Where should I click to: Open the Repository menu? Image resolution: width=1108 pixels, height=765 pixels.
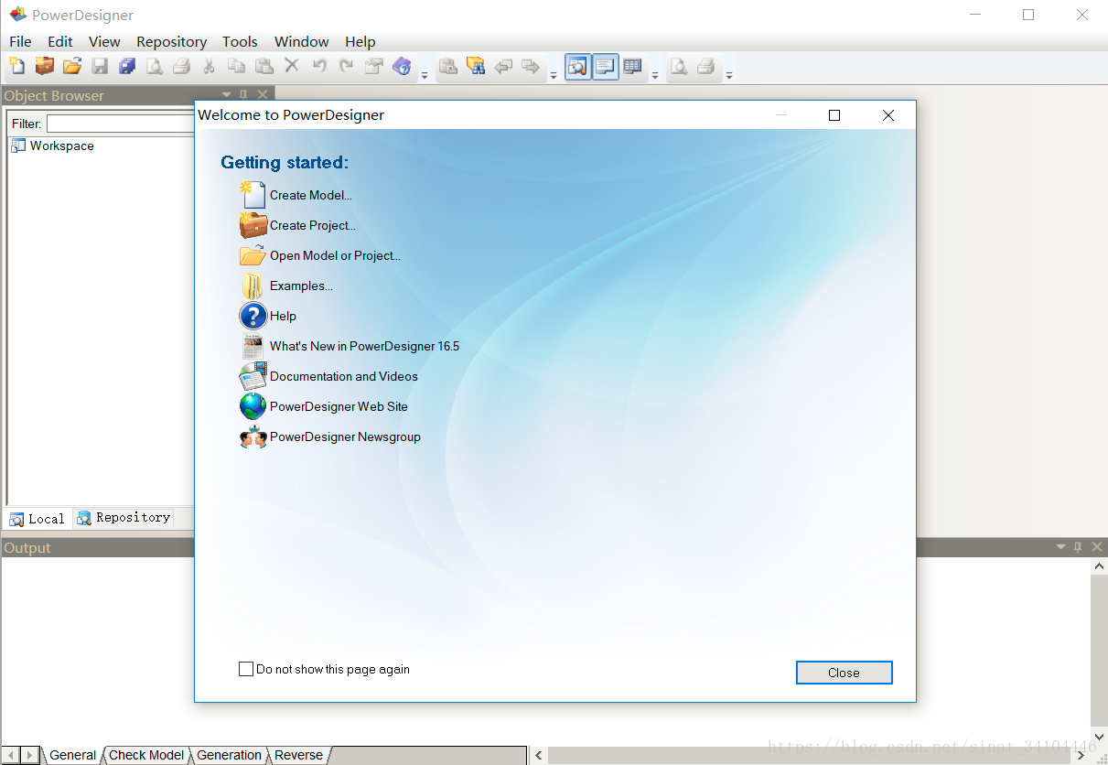pos(172,41)
